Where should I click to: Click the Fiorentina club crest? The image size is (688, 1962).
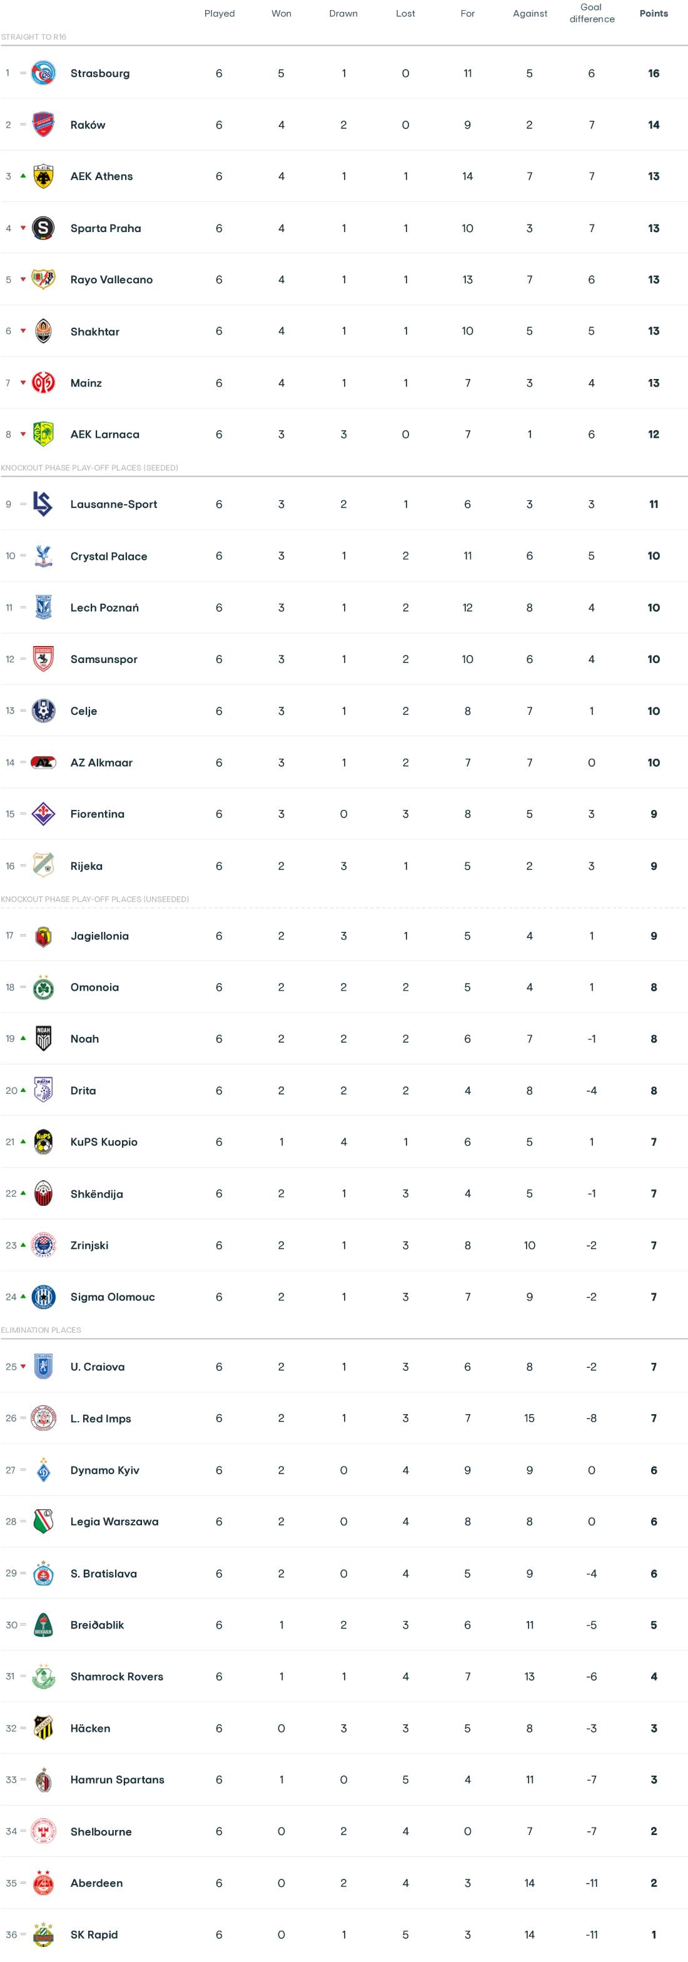point(43,814)
